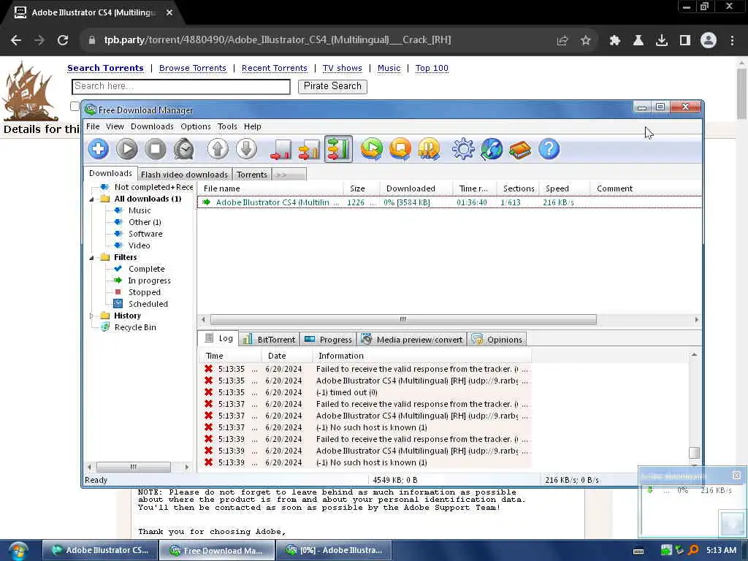Open the schedule alarm clock icon
This screenshot has height=561, width=748.
[x=183, y=149]
